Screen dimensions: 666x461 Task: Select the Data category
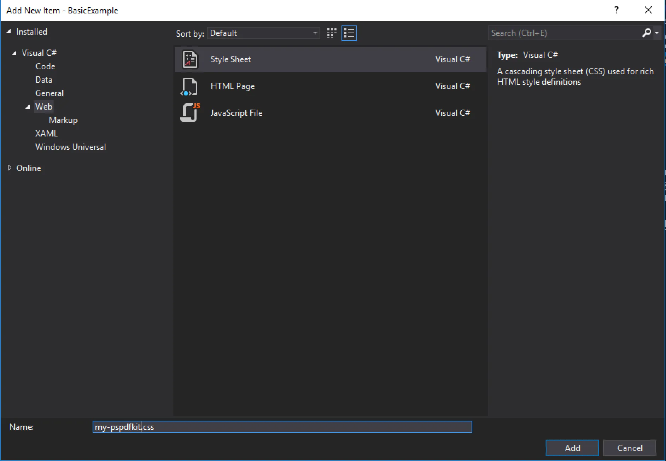[44, 80]
